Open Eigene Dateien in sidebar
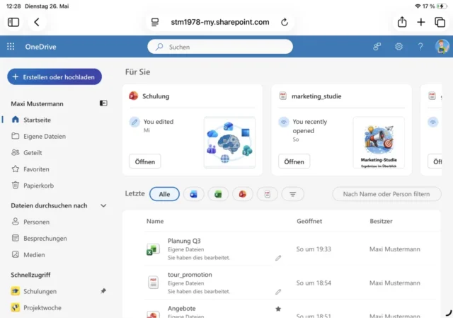The image size is (453, 318). click(38, 136)
